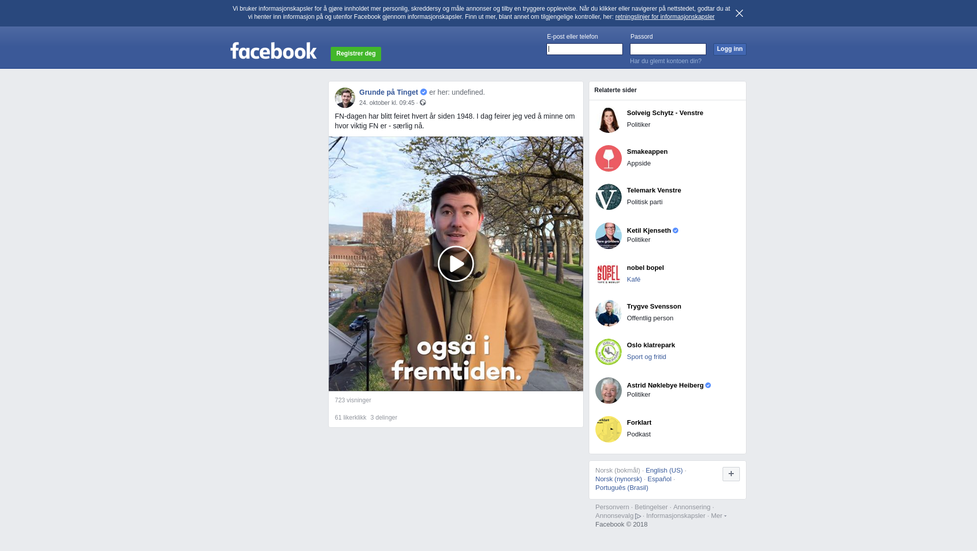Switch language to Português (Brasil)

pos(622,488)
